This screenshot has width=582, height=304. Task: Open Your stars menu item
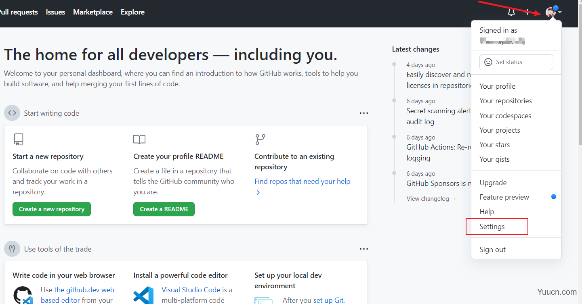(516, 145)
